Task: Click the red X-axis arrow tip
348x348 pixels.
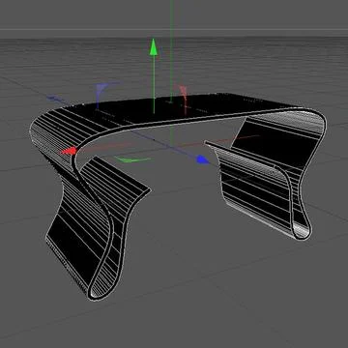Action: point(70,151)
